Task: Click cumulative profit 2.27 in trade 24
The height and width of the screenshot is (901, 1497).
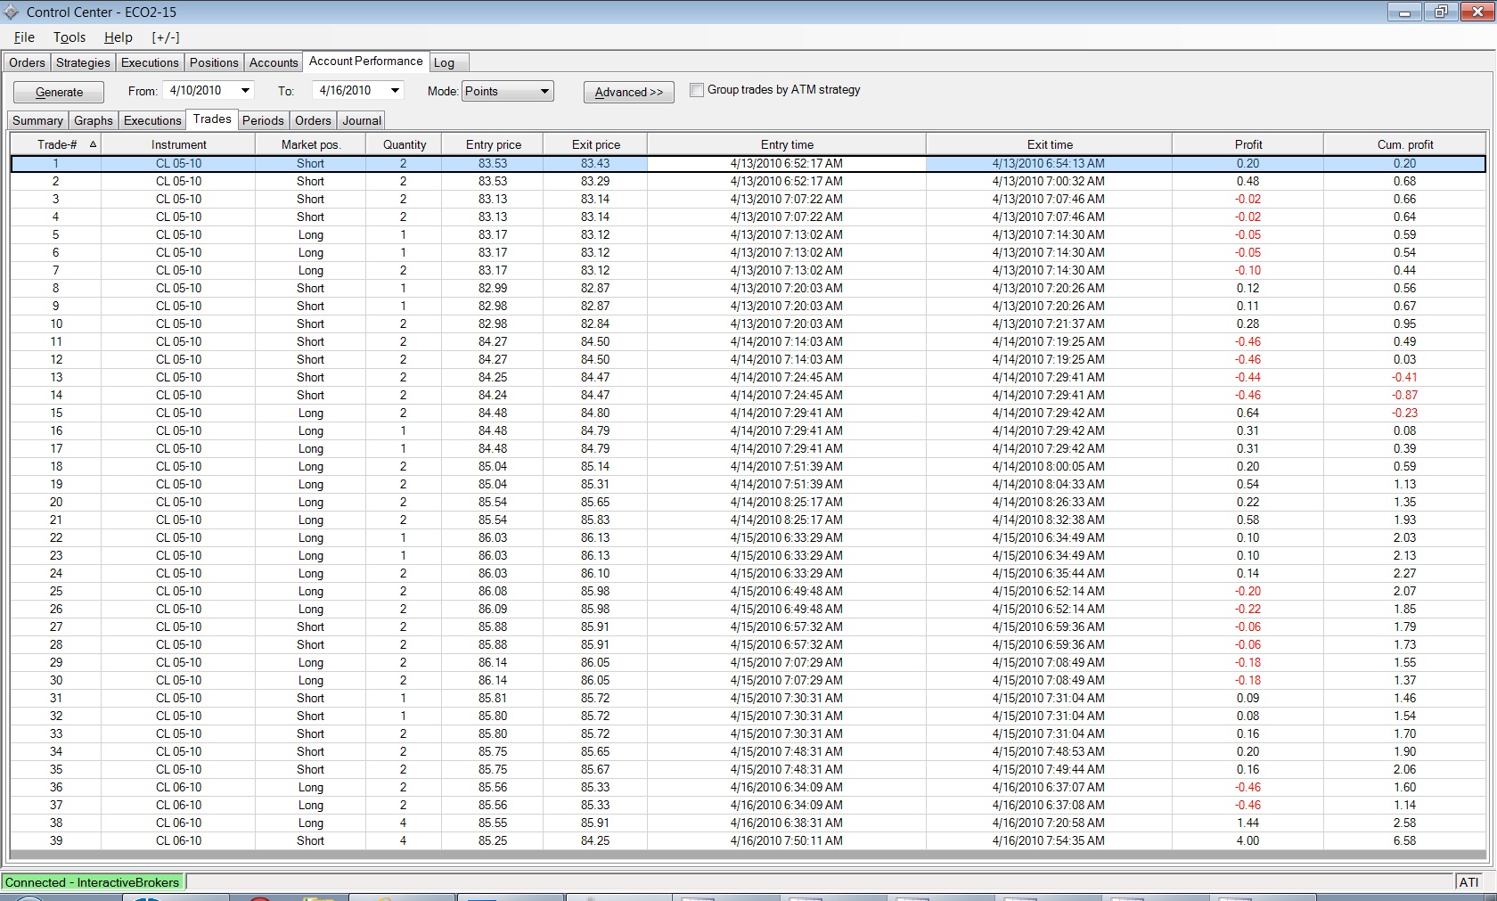Action: 1405,573
